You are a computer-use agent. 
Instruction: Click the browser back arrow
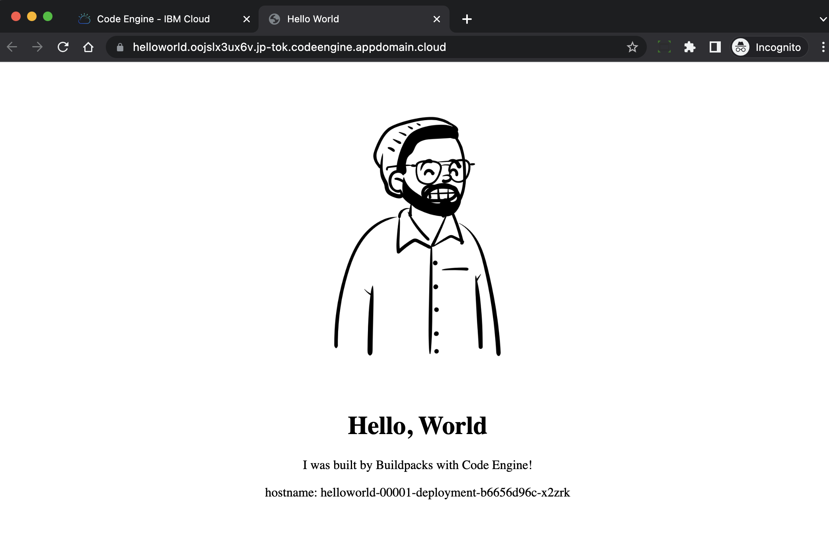[x=12, y=47]
